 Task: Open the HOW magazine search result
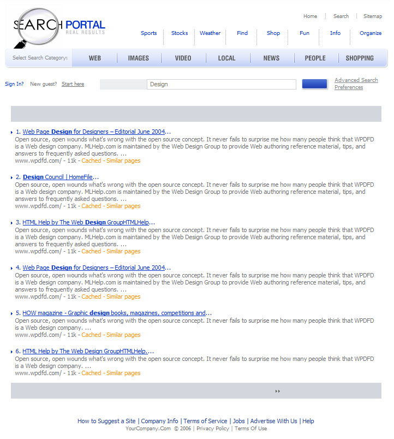114,313
